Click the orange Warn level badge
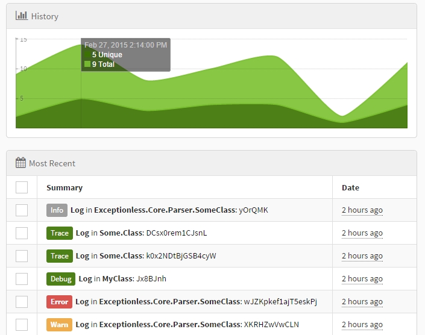This screenshot has height=335, width=425. [59, 325]
